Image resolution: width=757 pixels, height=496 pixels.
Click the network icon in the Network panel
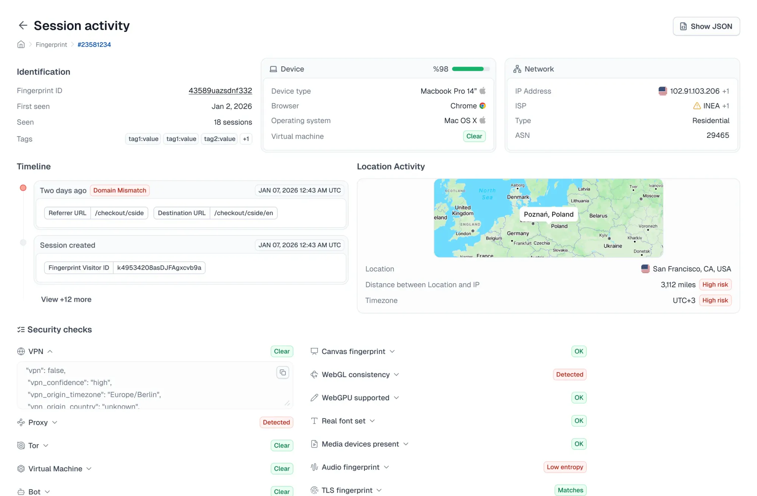pyautogui.click(x=517, y=69)
